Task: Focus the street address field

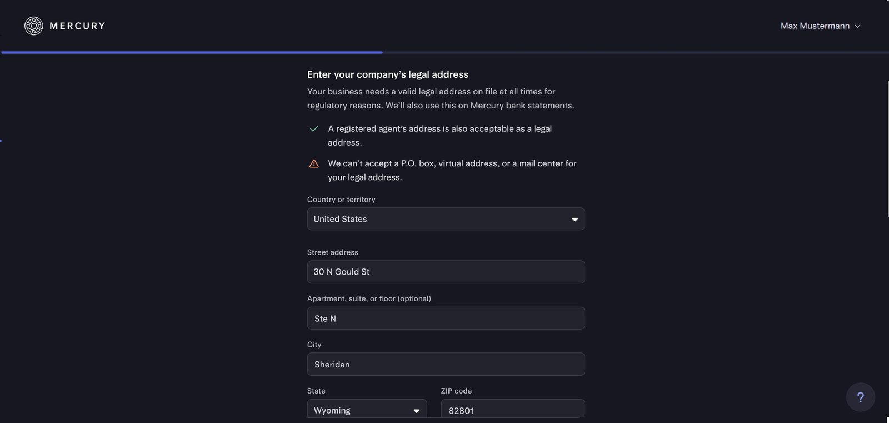Action: pyautogui.click(x=446, y=272)
